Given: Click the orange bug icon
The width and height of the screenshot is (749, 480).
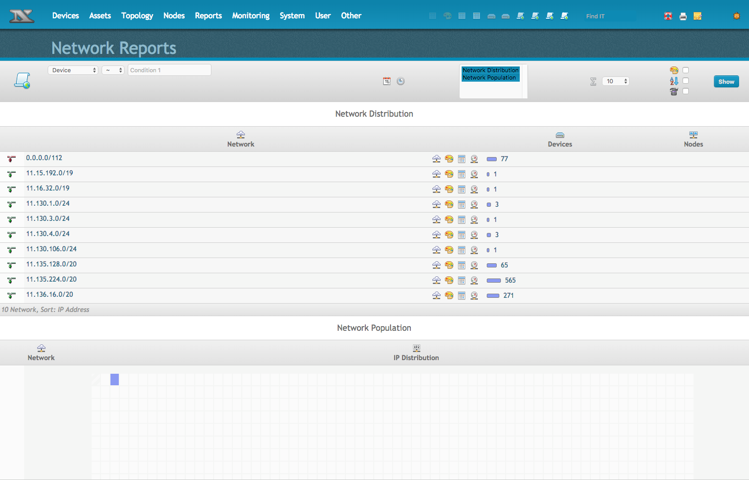Looking at the screenshot, I should click(736, 16).
